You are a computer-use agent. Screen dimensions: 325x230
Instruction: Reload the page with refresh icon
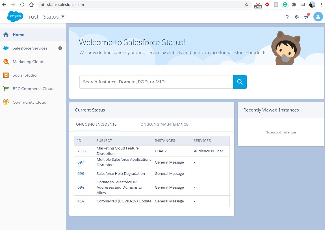[22, 5]
